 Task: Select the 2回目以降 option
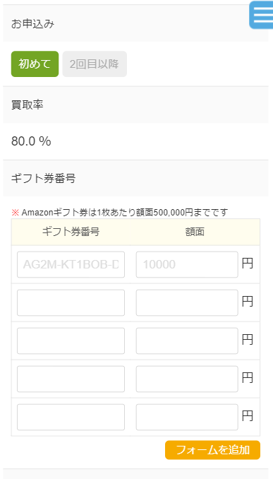(x=95, y=64)
